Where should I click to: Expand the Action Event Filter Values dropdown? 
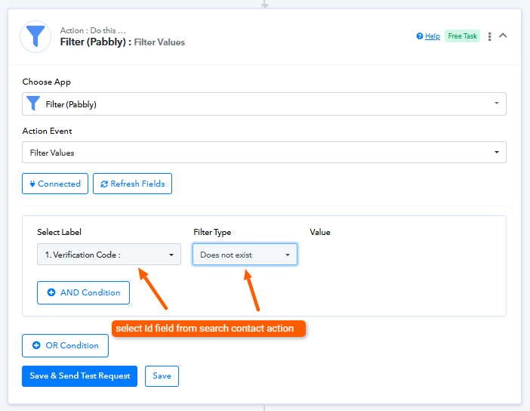[496, 153]
